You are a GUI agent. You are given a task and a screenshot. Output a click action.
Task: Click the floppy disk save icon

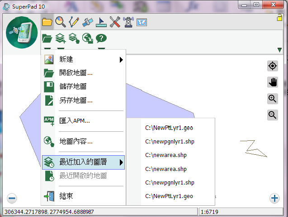tap(49, 87)
